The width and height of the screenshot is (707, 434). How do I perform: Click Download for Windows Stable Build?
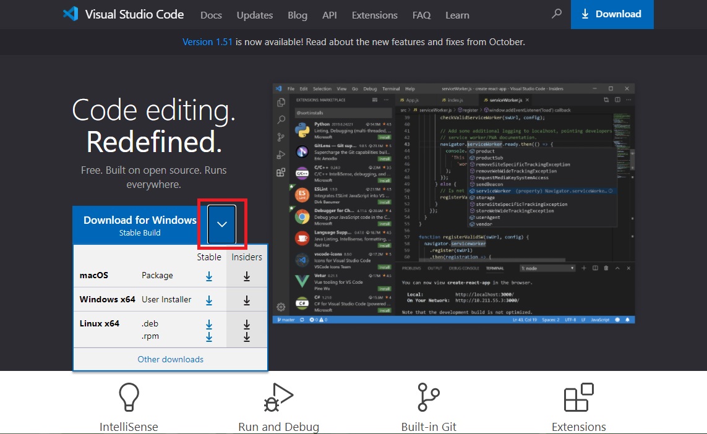click(140, 225)
